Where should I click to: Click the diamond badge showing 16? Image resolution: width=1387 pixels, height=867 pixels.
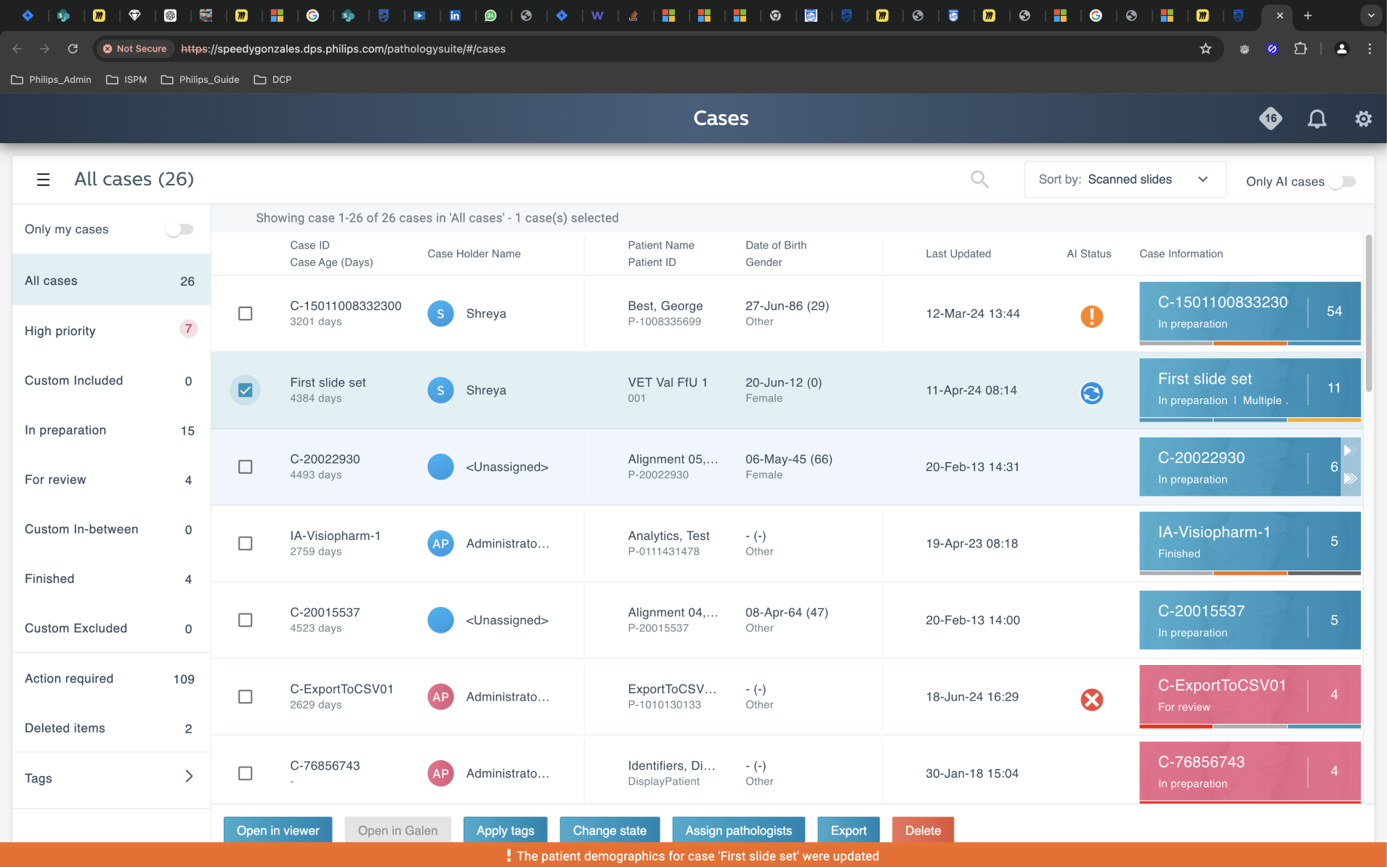[x=1270, y=118]
